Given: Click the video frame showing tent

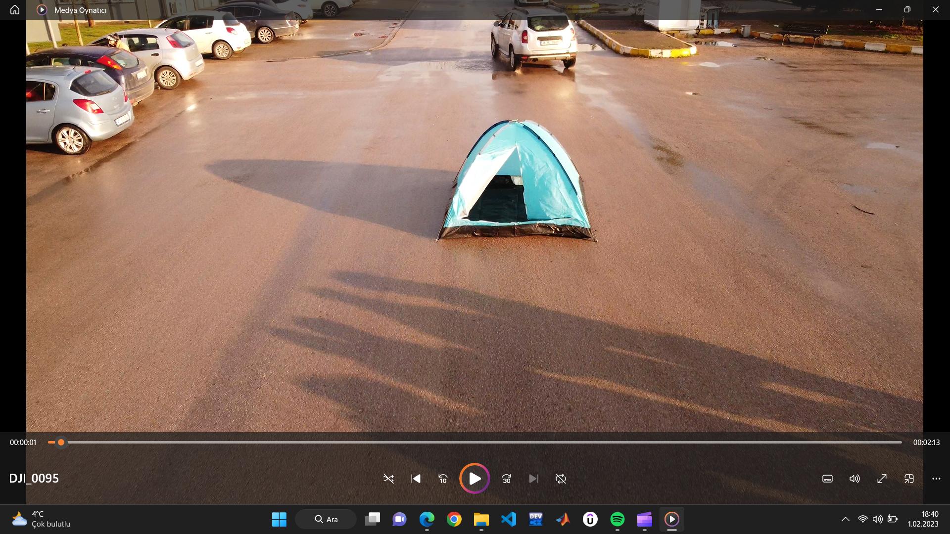Looking at the screenshot, I should pyautogui.click(x=475, y=225).
